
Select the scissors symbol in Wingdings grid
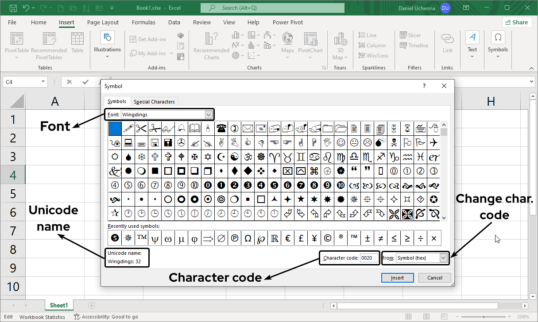pos(141,129)
